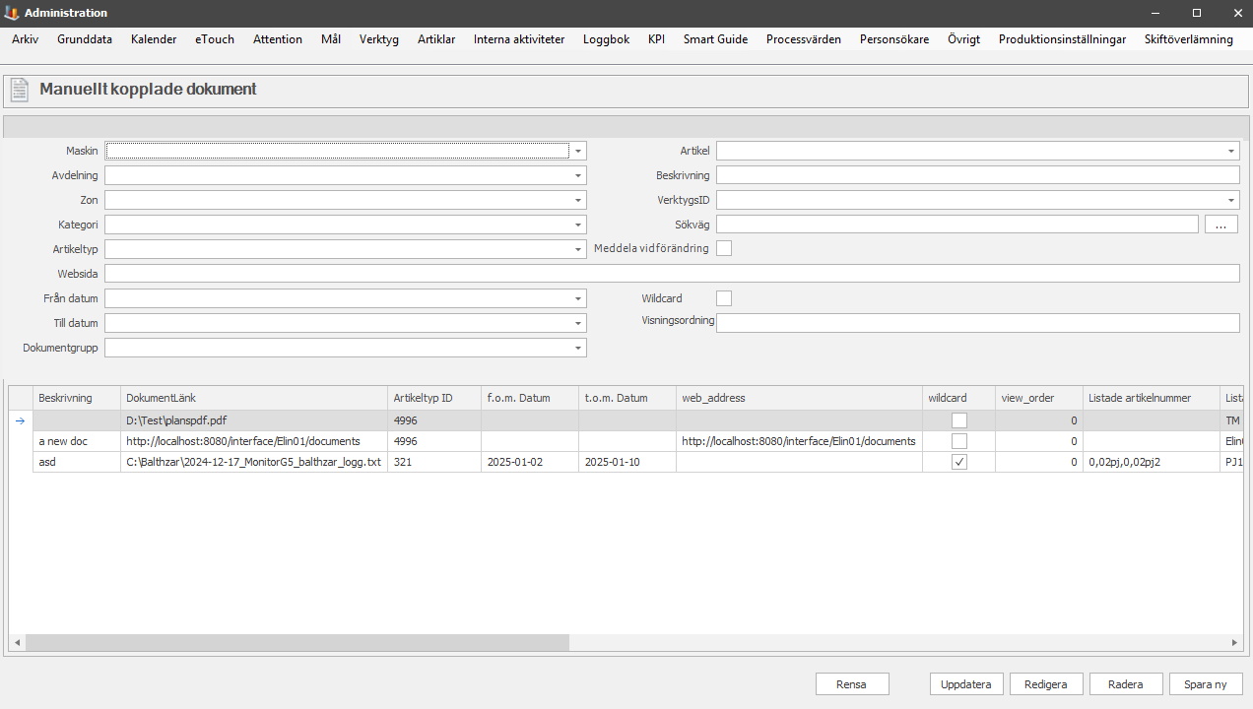Click the table's scroll right arrow
The image size is (1253, 709).
[1234, 642]
